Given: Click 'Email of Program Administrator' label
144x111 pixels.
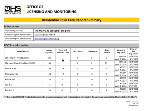Looking at the screenshot, I should pos(18,39).
